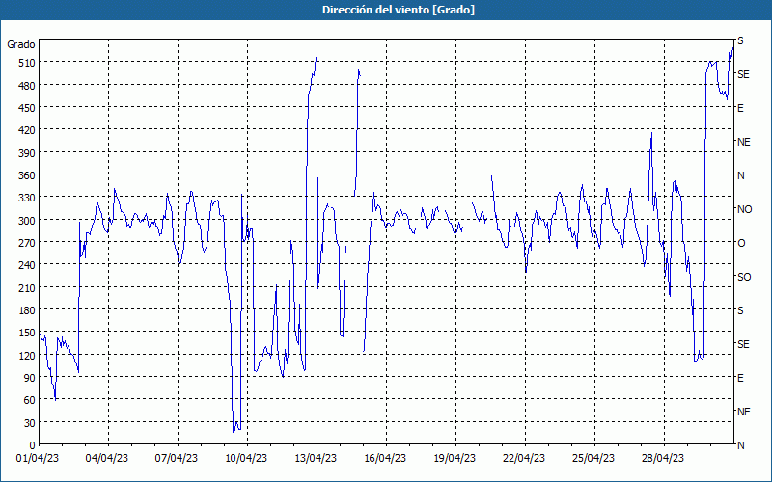Click the 'SO' compass label on right axis
772x482 pixels.
(744, 277)
